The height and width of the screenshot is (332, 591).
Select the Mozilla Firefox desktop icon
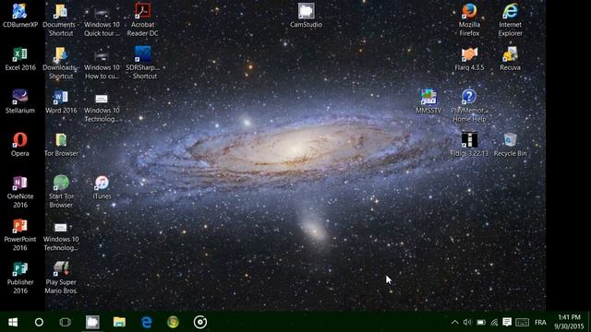(x=469, y=20)
